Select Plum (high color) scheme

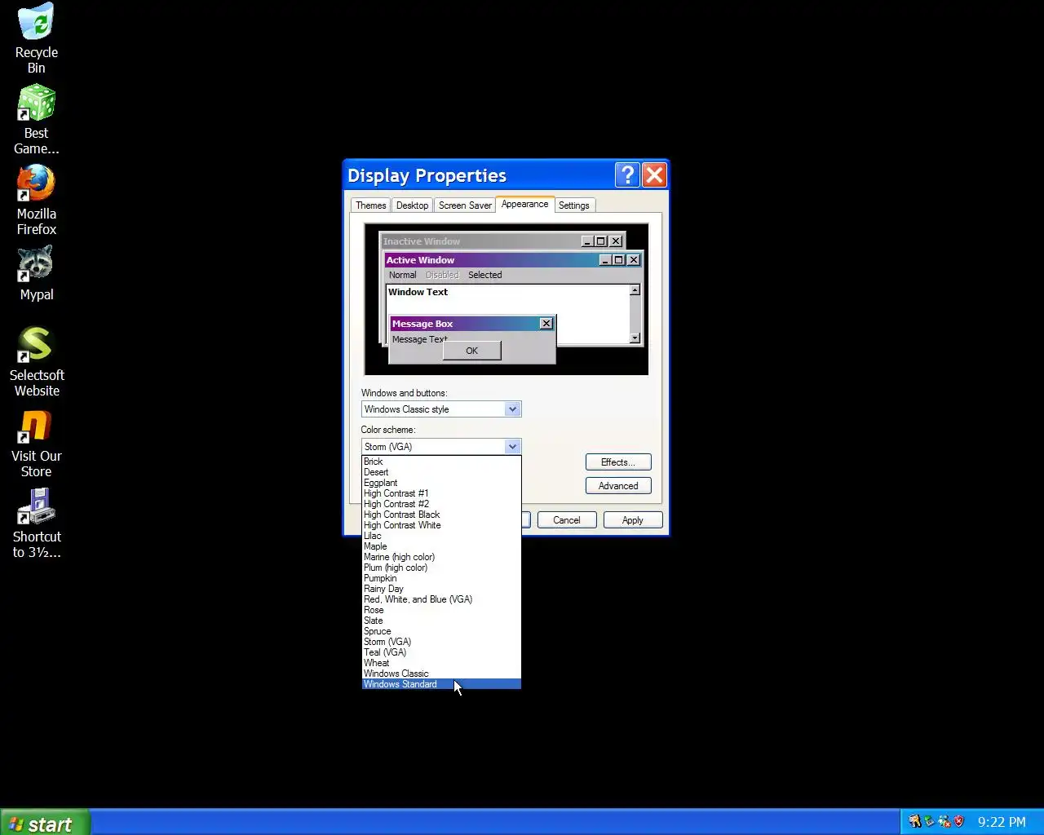441,568
